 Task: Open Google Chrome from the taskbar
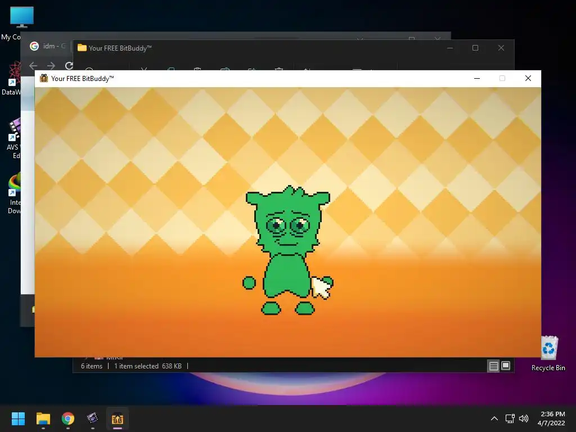[68, 418]
